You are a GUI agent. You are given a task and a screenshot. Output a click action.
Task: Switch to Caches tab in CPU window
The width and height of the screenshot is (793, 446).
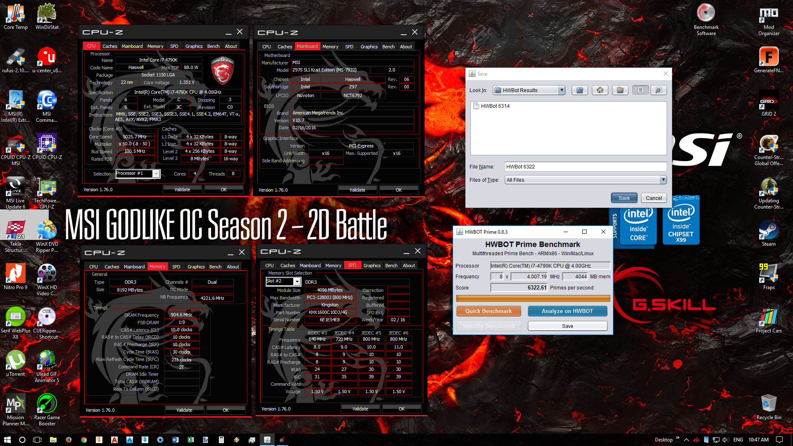click(x=109, y=46)
